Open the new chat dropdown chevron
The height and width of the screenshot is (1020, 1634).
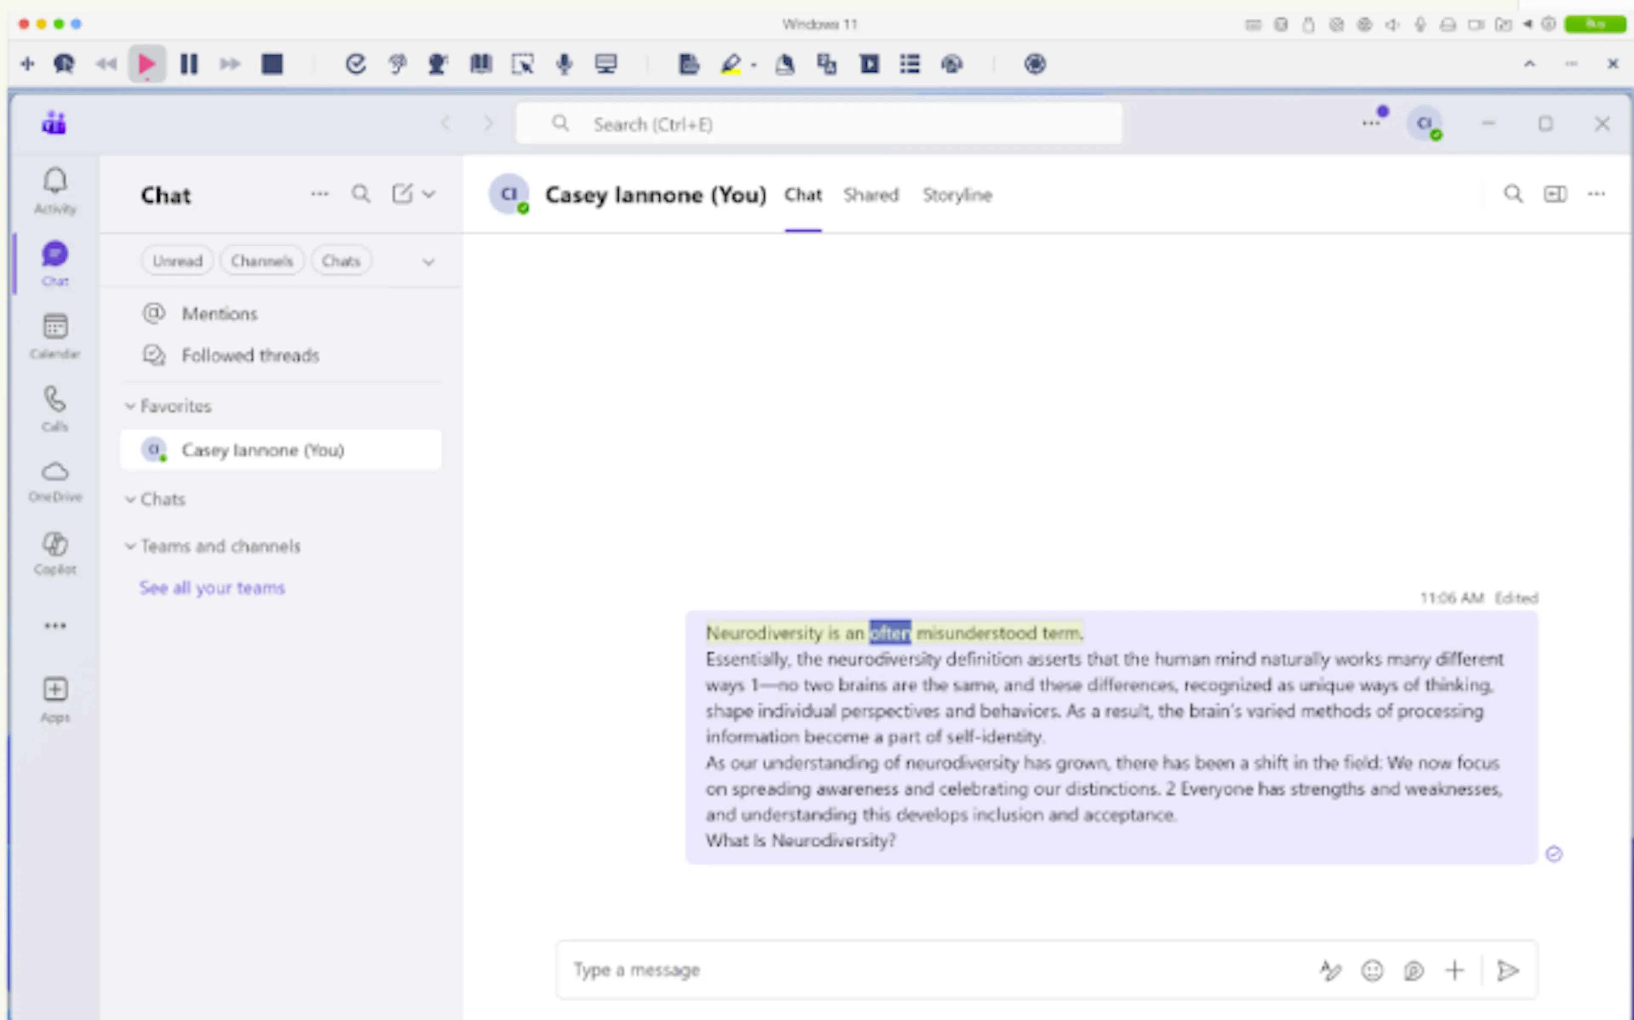coord(429,194)
